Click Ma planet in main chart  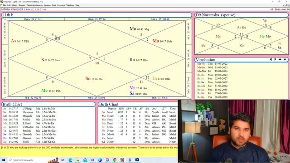(155, 41)
